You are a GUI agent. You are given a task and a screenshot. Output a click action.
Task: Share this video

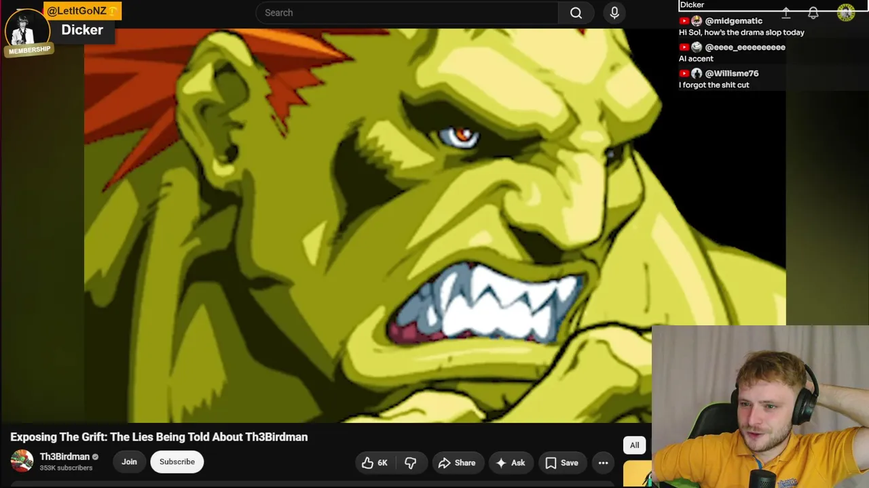(457, 463)
